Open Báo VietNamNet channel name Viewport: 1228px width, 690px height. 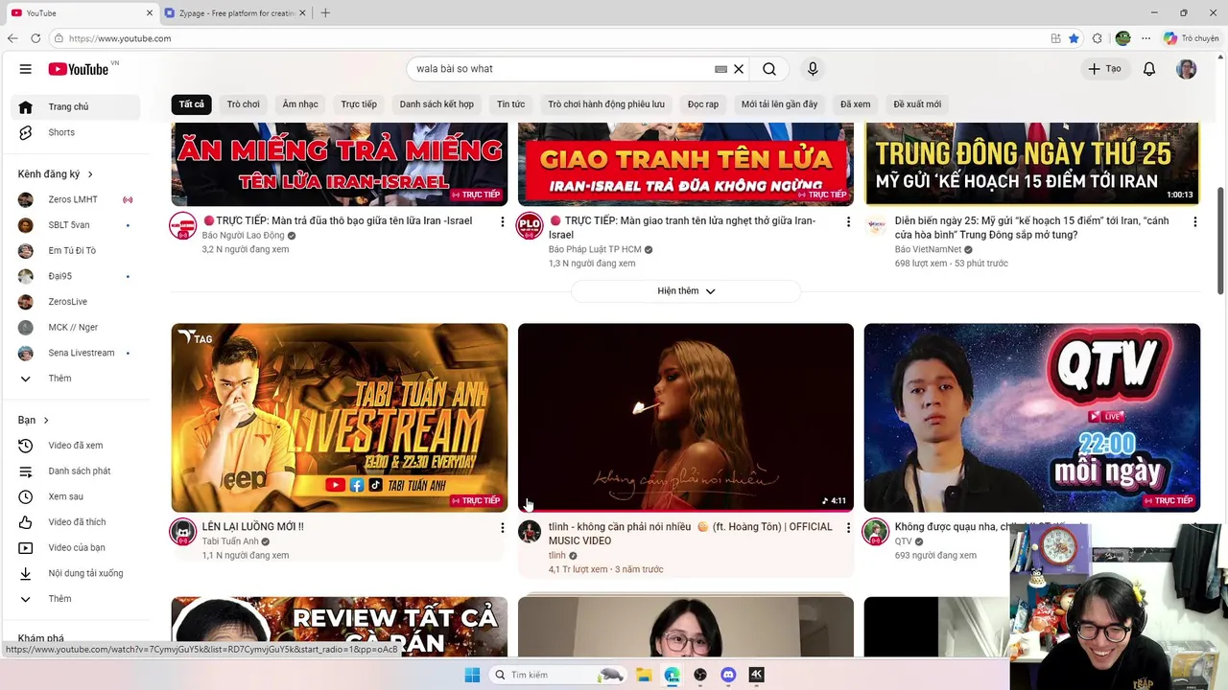928,249
